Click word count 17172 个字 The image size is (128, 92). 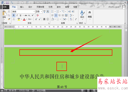pos(24,91)
